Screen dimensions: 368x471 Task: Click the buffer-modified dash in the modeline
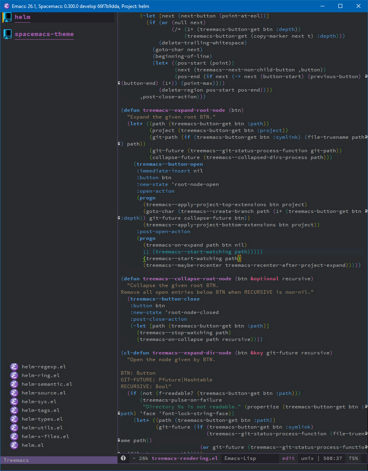pos(134,458)
